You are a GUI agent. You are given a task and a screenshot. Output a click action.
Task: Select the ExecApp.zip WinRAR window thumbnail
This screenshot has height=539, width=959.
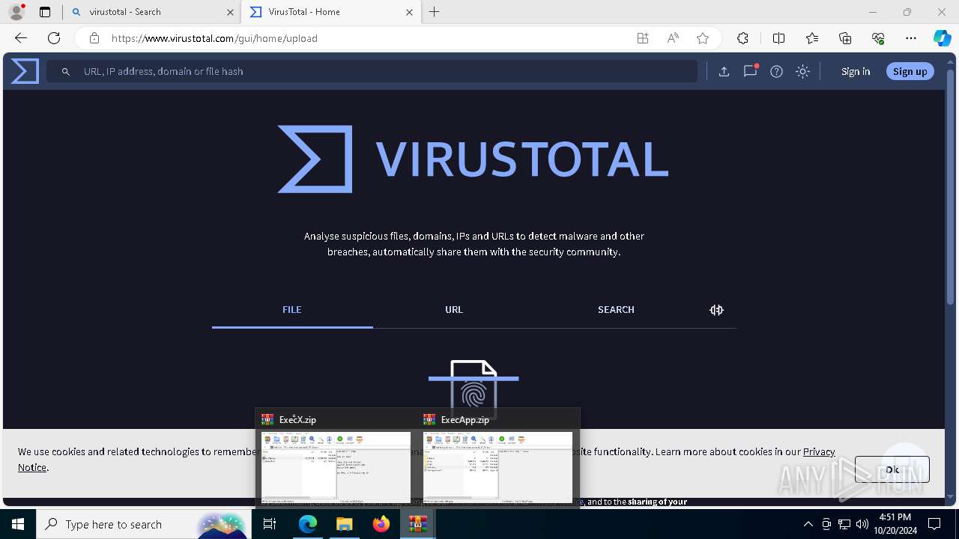click(497, 457)
